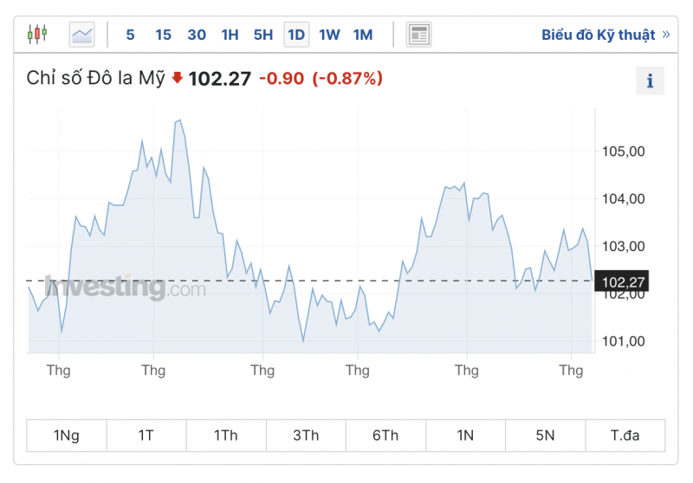Viewport: 693px width, 483px height.
Task: Switch to 1H interval
Action: click(x=230, y=35)
